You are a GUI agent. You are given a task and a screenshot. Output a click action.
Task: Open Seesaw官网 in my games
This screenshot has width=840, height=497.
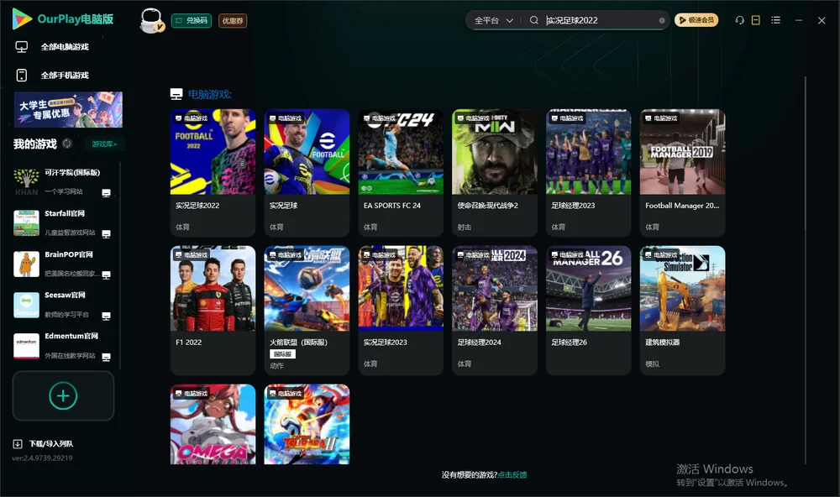63,305
